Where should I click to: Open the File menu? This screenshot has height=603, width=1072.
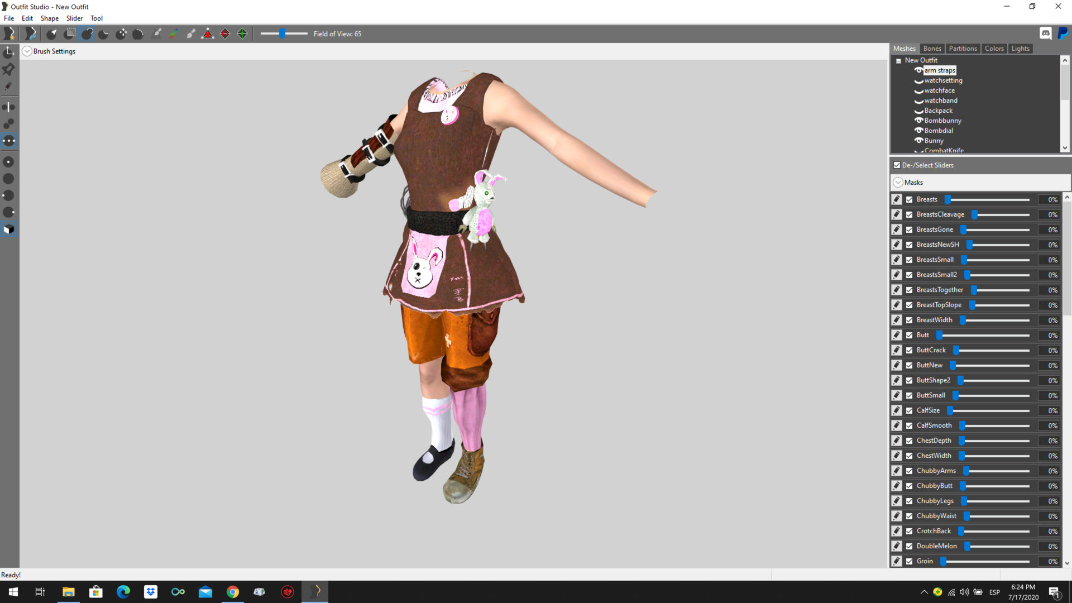click(x=9, y=18)
